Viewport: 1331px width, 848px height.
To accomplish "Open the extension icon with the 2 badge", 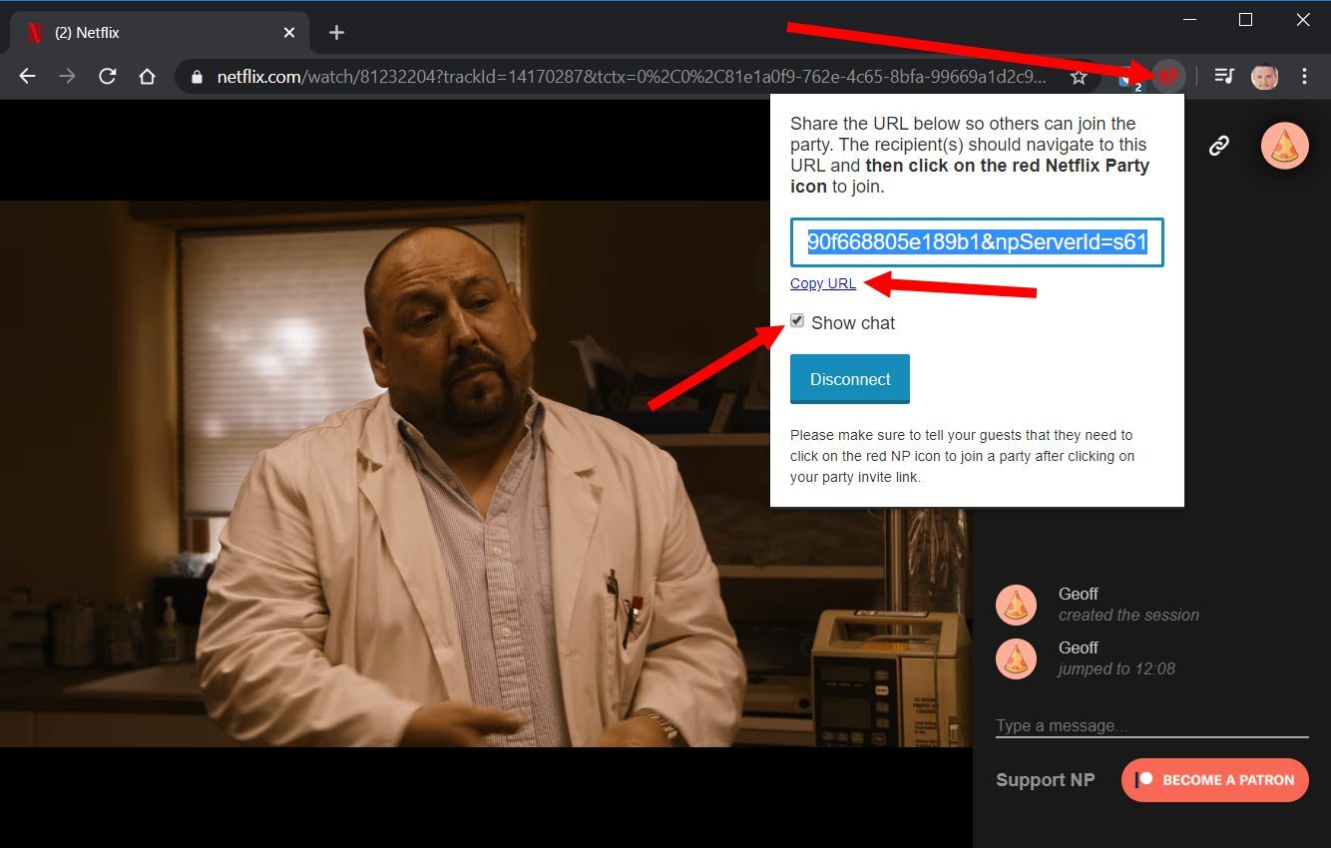I will click(x=1128, y=77).
